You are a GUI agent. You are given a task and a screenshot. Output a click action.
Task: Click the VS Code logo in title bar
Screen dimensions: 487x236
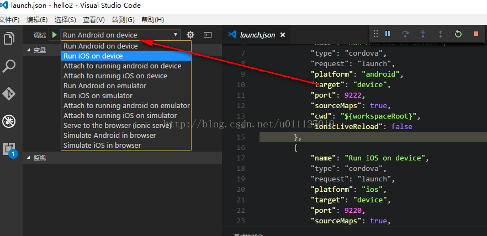point(4,6)
